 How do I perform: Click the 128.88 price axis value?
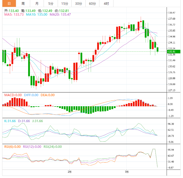tap(172, 78)
